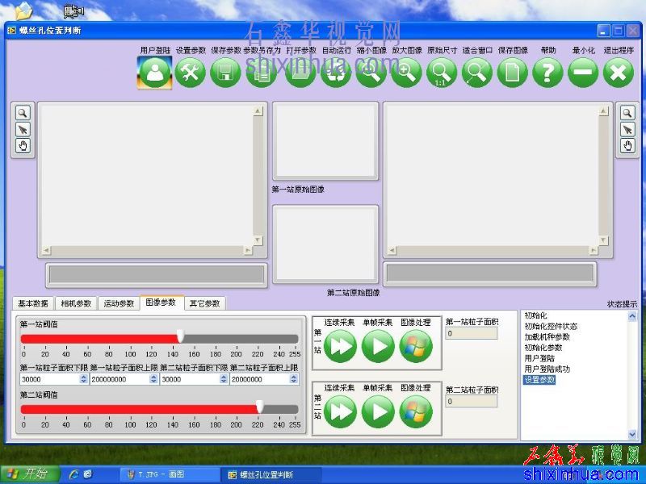Select zoom tool beside right image panel
This screenshot has width=646, height=484.
coord(627,113)
